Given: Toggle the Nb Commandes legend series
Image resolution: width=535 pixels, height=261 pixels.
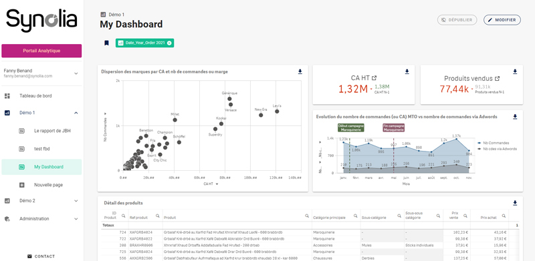Looking at the screenshot, I should [x=493, y=143].
